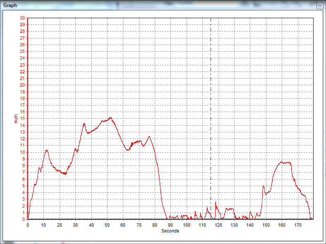Select the curve peak near 12 seconds

(47, 150)
